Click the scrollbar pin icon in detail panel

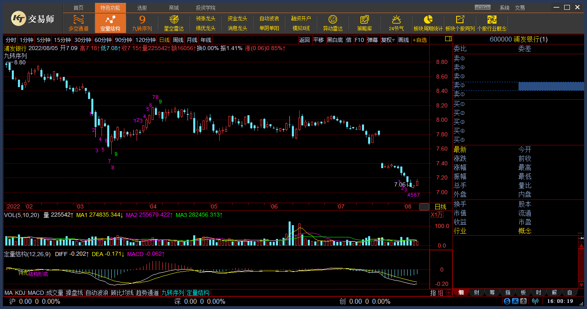click(x=581, y=239)
